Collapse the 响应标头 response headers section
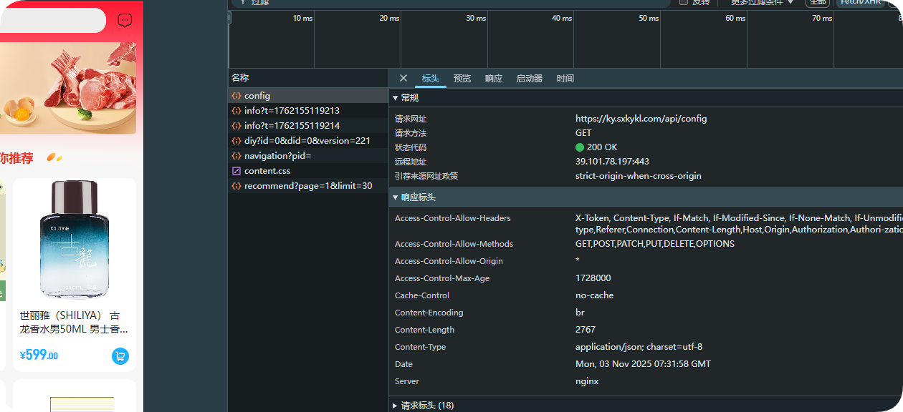This screenshot has width=903, height=412. (x=395, y=197)
